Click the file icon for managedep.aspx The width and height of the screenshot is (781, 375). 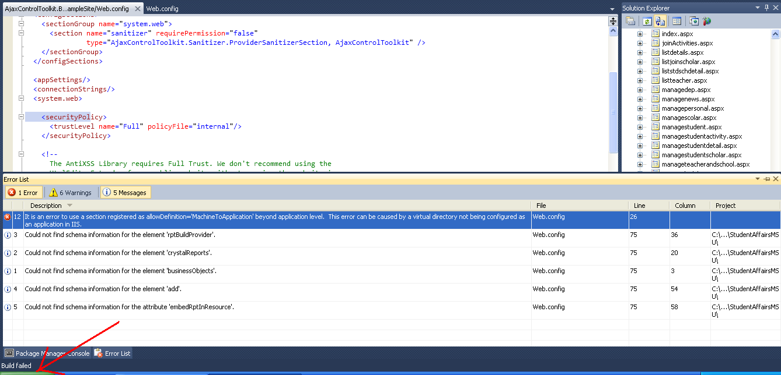(656, 90)
